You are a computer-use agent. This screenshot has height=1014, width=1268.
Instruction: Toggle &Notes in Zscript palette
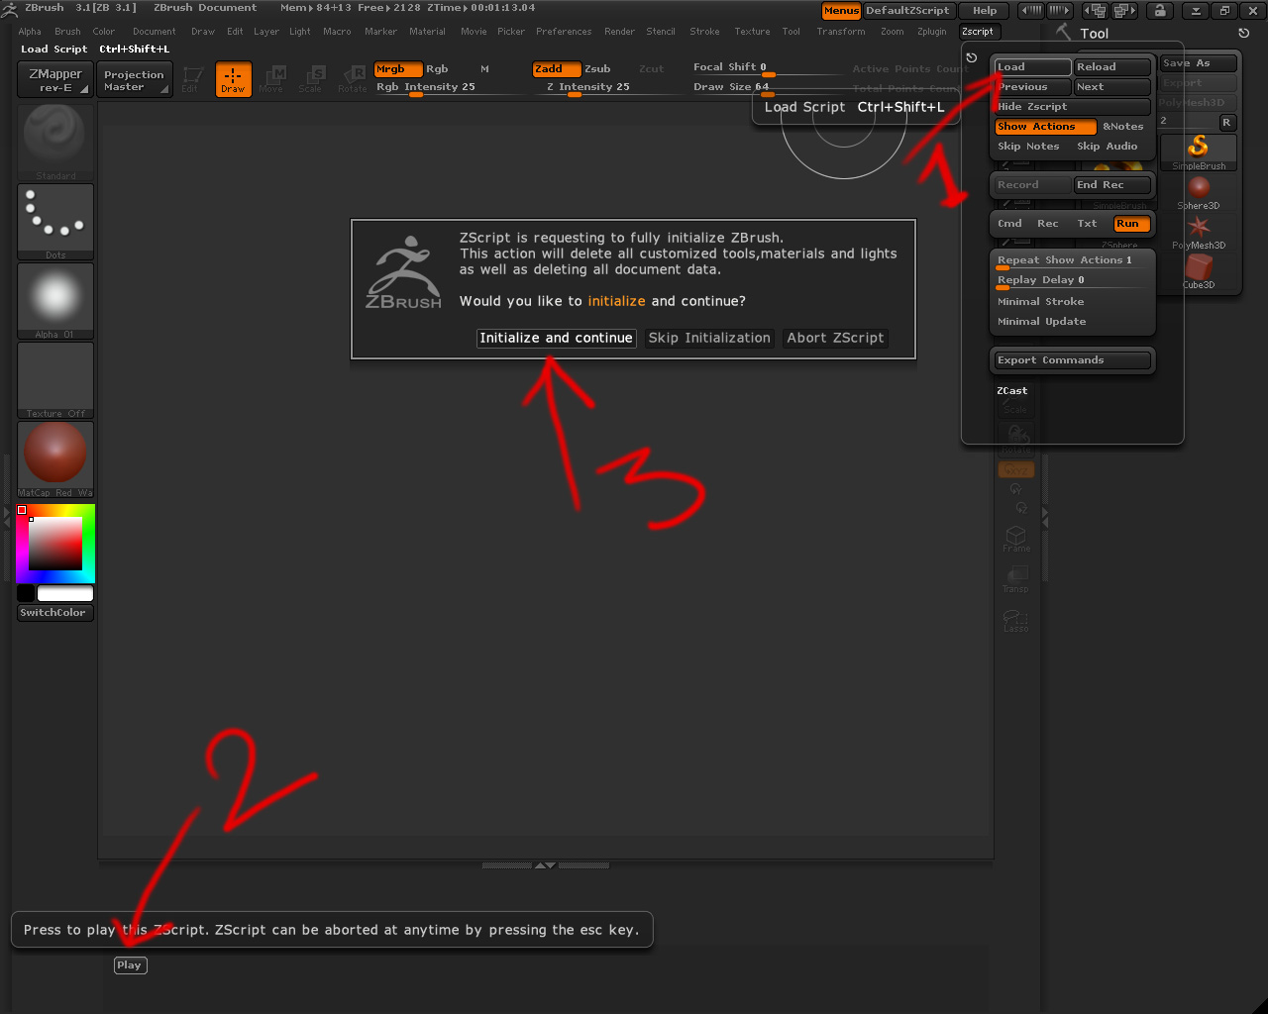pyautogui.click(x=1123, y=127)
